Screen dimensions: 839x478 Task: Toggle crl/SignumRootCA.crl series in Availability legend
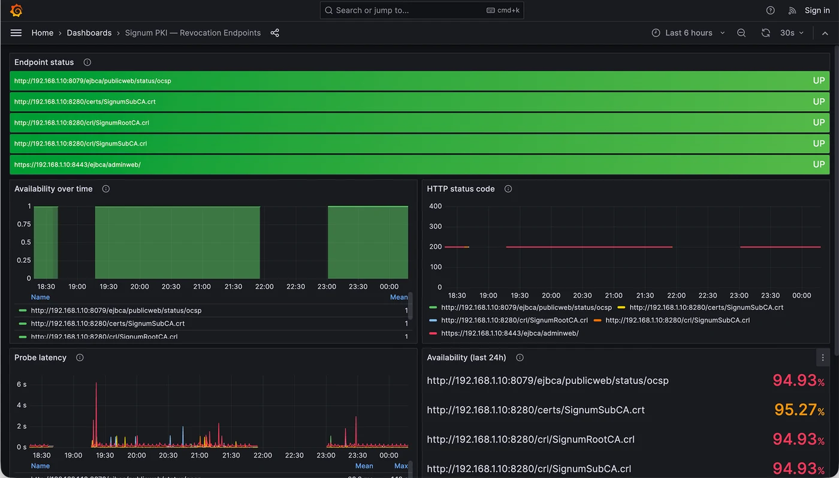point(104,336)
